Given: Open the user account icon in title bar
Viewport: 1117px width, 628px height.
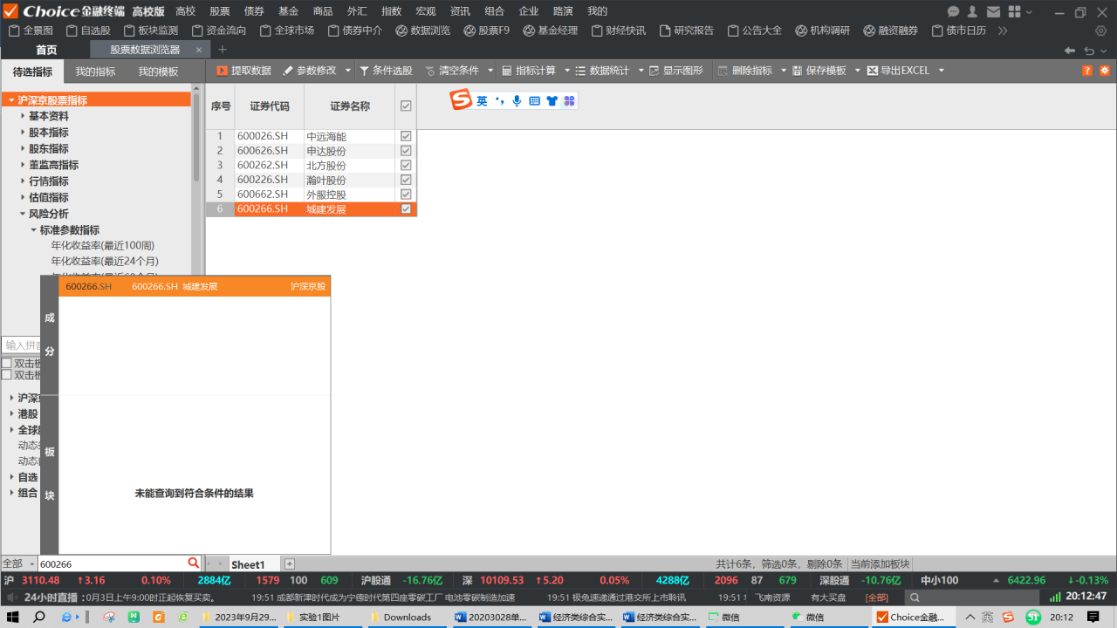Looking at the screenshot, I should (x=972, y=11).
